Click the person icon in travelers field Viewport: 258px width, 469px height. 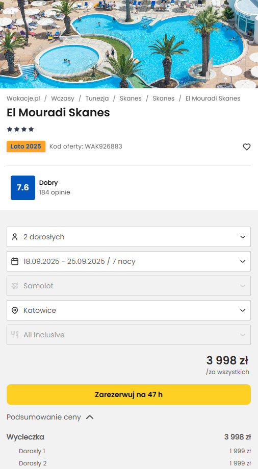pos(15,237)
